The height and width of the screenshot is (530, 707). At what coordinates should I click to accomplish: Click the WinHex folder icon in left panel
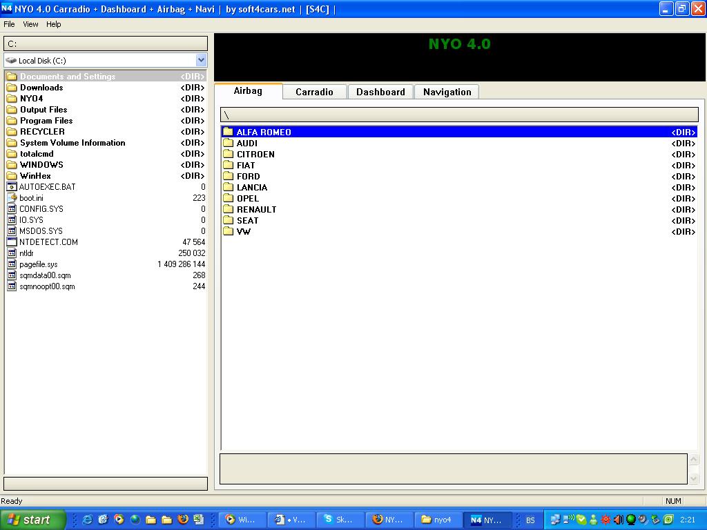coord(12,176)
